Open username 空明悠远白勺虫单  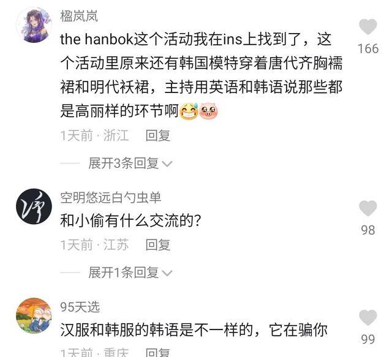[110, 198]
